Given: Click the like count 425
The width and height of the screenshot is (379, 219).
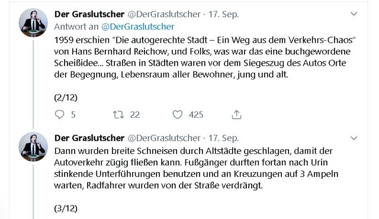Looking at the screenshot, I should (x=196, y=114).
